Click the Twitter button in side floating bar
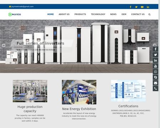 (x=155, y=55)
